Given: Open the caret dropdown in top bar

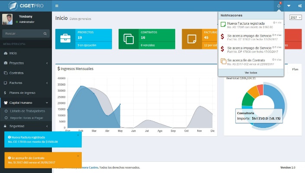Looking at the screenshot, I should click(289, 6).
